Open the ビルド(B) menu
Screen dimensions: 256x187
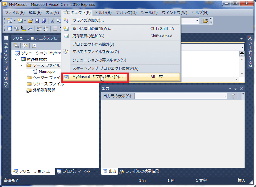pos(103,13)
